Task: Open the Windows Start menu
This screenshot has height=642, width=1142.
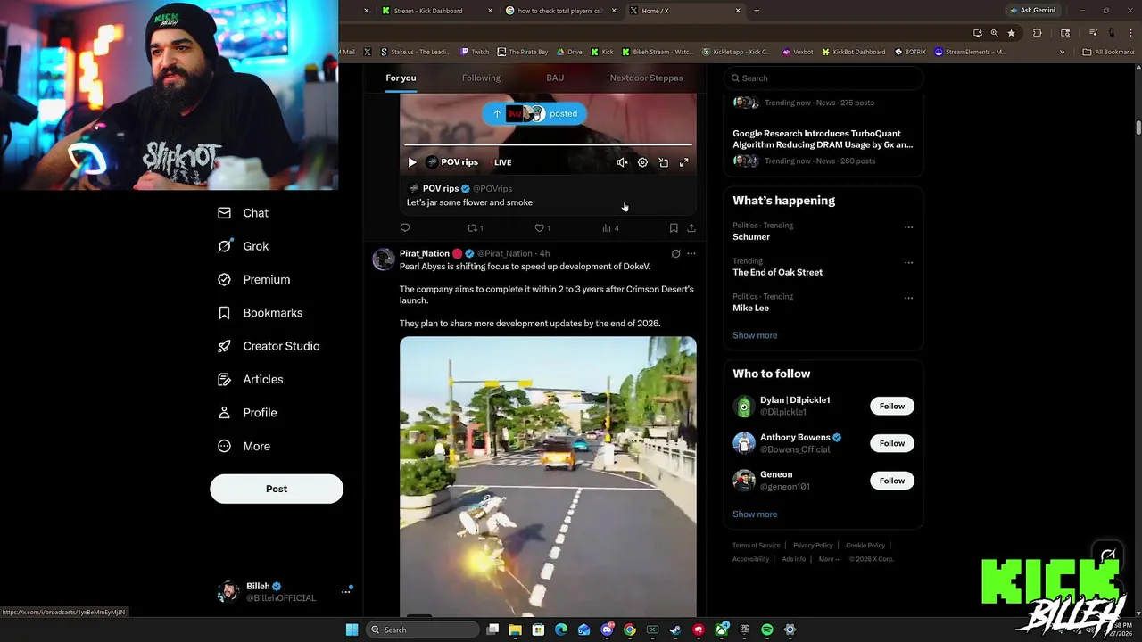Action: 352,630
